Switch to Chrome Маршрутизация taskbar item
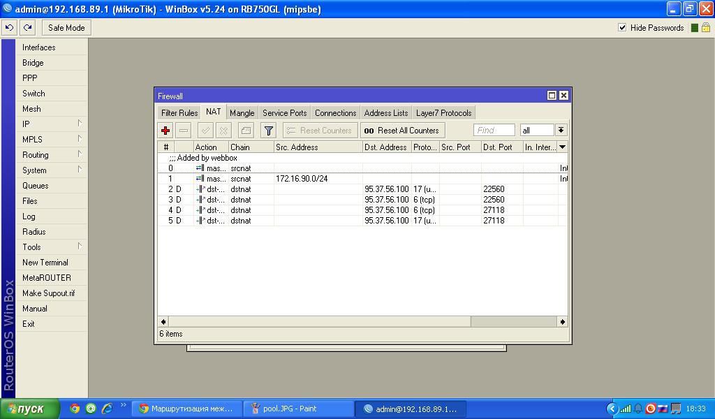715x419 pixels. (x=187, y=409)
